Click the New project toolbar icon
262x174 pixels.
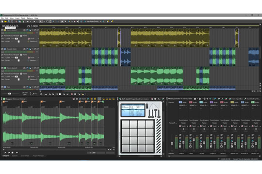(2, 21)
